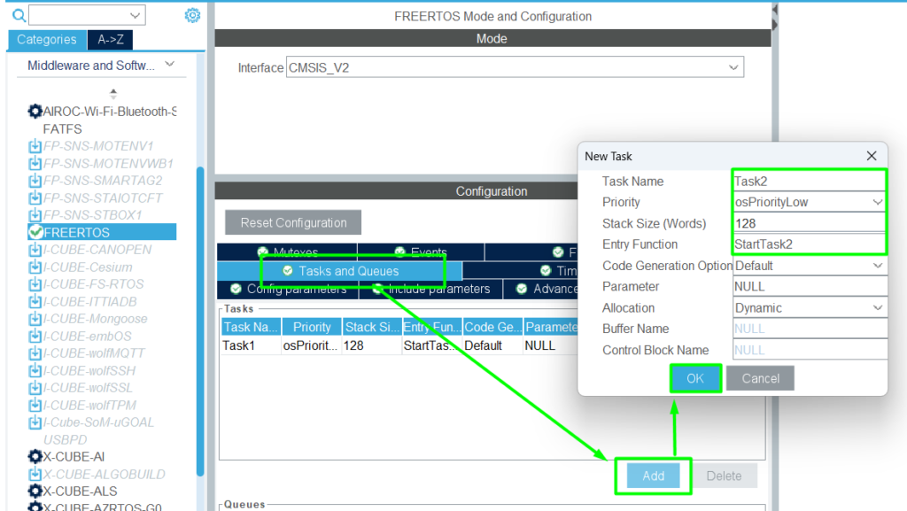Click the download icon beside FP-SNS-MOTENV1
This screenshot has width=907, height=511.
(35, 146)
